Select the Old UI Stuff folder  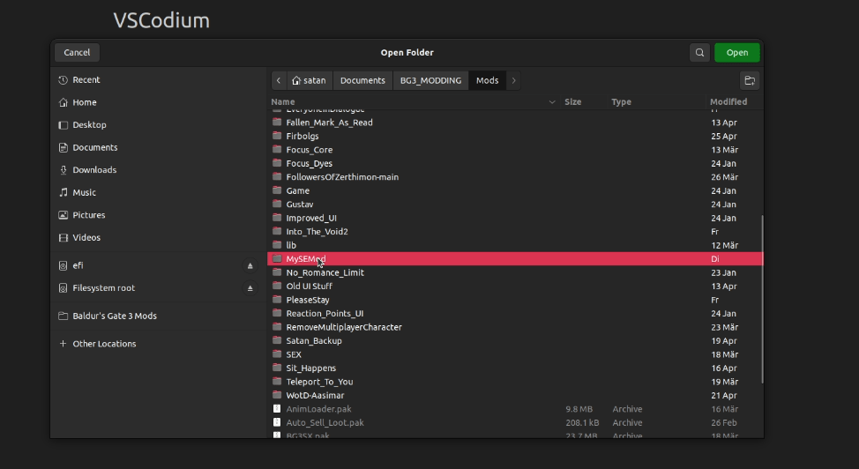(x=515, y=287)
